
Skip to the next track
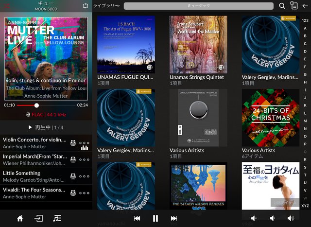[173, 218]
